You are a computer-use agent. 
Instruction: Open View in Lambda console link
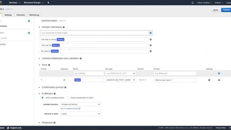point(69,108)
